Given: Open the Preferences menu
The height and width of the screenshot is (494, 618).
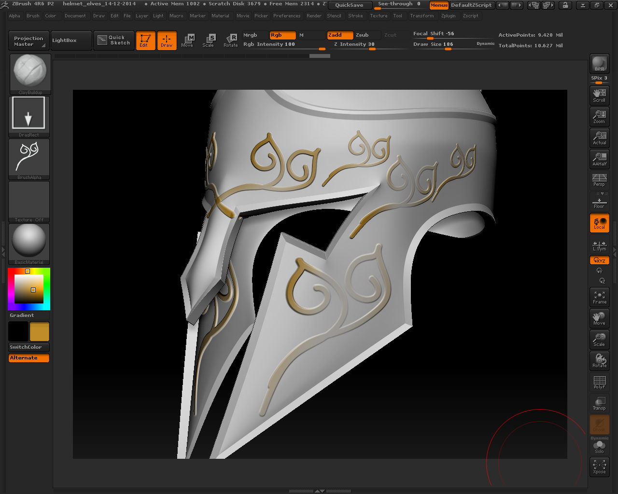Looking at the screenshot, I should click(x=287, y=16).
